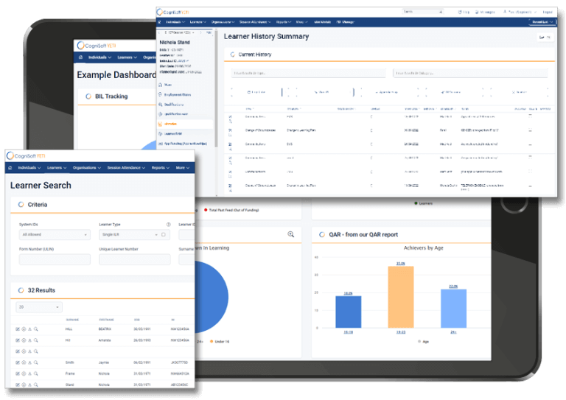Click the 19-23 axis label link in QAR chart
The width and height of the screenshot is (566, 400).
click(x=401, y=331)
